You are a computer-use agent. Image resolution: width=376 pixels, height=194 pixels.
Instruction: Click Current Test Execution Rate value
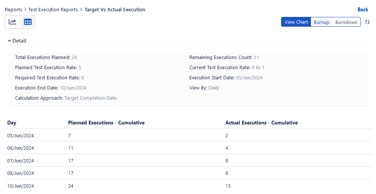tap(258, 68)
